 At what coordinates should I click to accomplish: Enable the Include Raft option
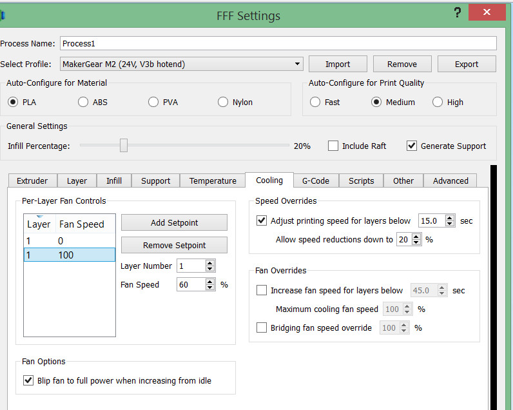tap(333, 146)
